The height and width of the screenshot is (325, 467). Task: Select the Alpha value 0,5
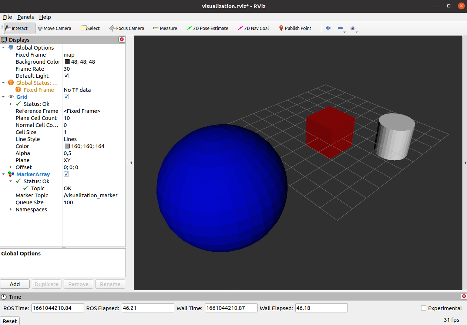(67, 153)
